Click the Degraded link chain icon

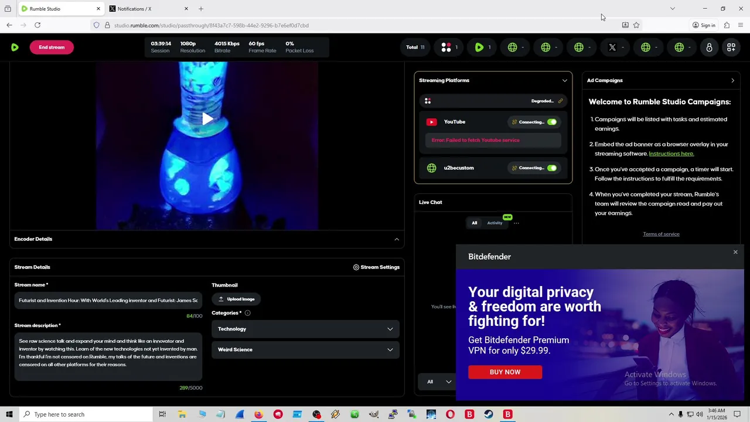[x=560, y=101]
